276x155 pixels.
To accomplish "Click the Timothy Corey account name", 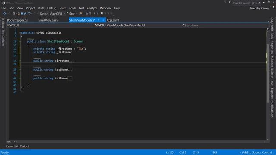I will point(259,8).
